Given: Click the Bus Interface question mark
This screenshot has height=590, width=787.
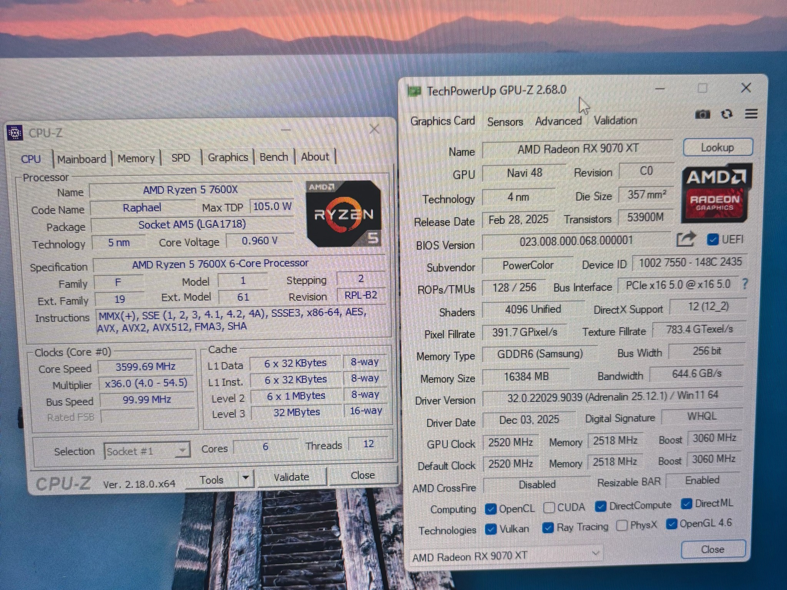Looking at the screenshot, I should (x=745, y=284).
